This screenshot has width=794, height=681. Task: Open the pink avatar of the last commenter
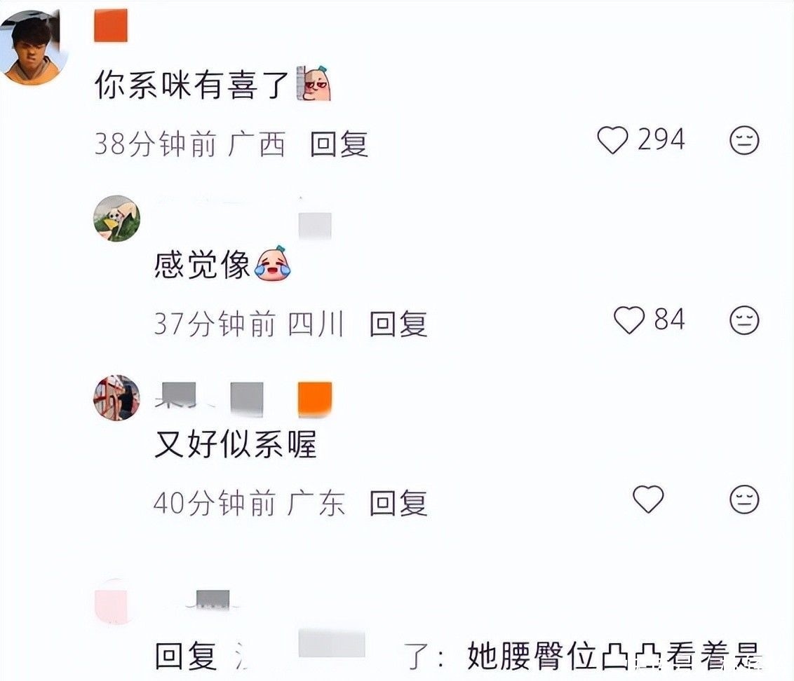click(114, 602)
